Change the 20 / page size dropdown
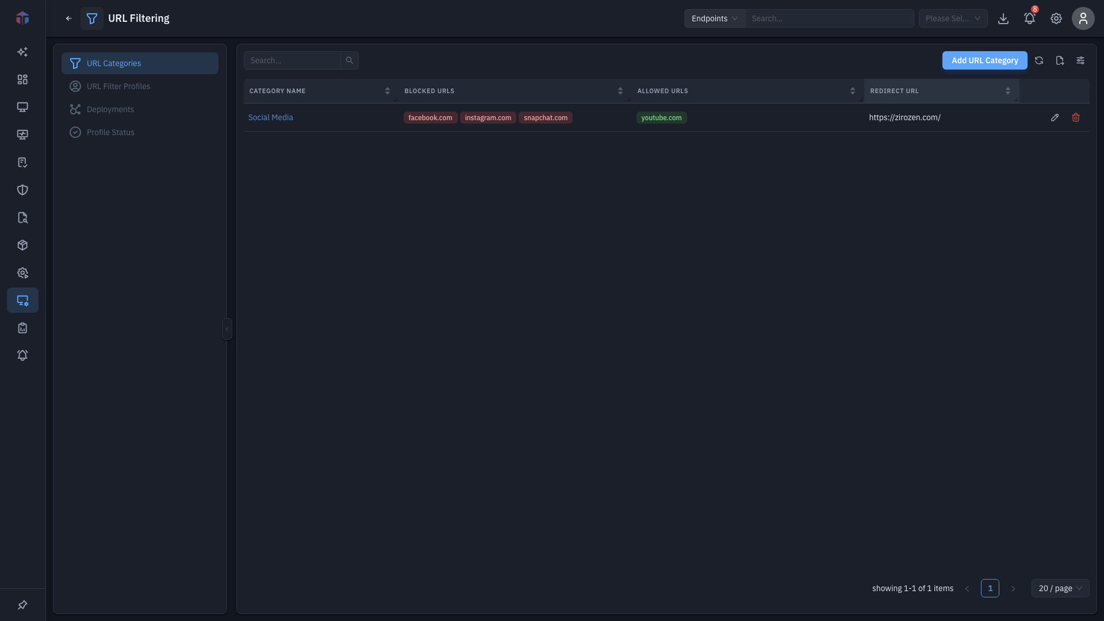Viewport: 1104px width, 621px height. click(1060, 588)
